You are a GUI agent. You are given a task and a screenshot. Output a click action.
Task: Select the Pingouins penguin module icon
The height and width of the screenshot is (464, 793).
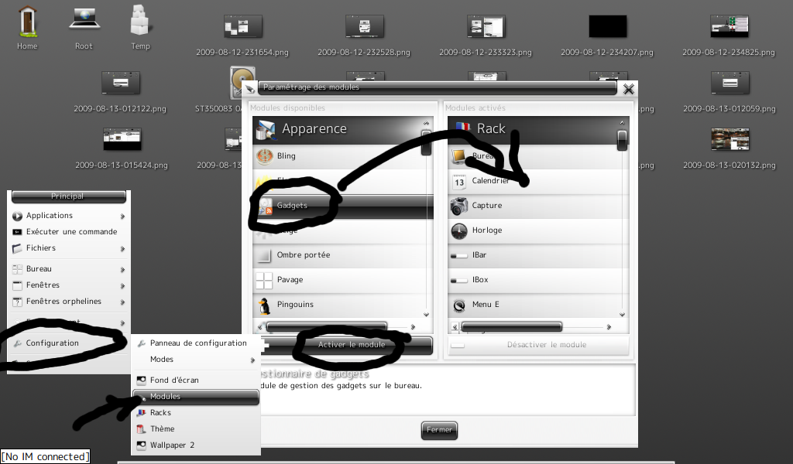click(x=265, y=305)
